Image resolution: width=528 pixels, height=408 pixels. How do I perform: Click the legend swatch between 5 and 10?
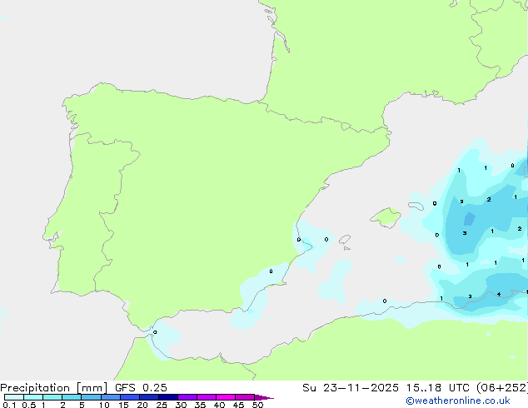[91, 397]
